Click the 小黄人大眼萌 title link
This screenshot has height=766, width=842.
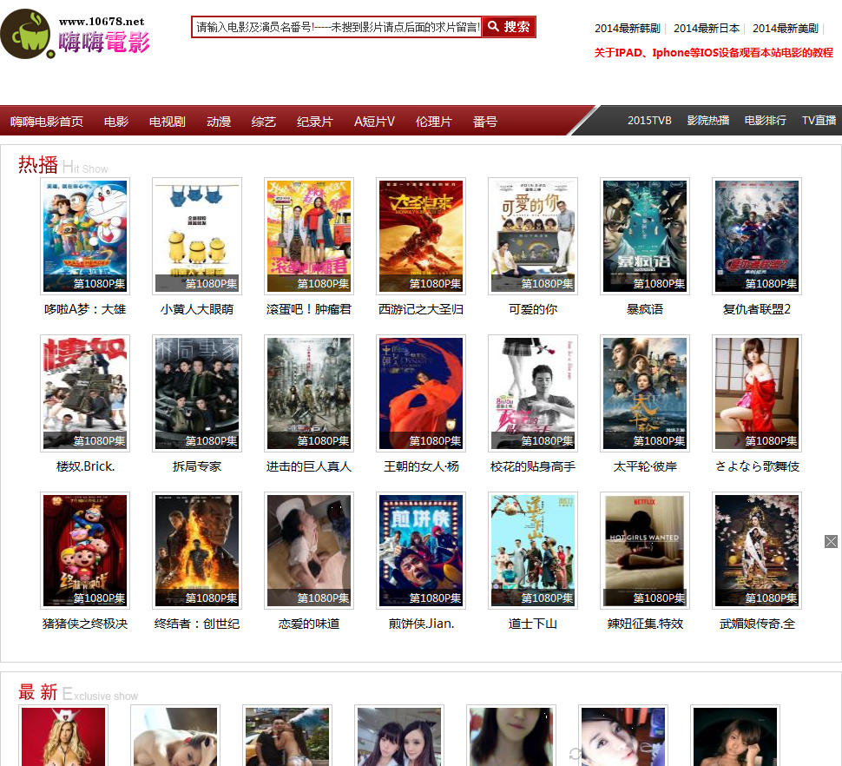pos(197,309)
